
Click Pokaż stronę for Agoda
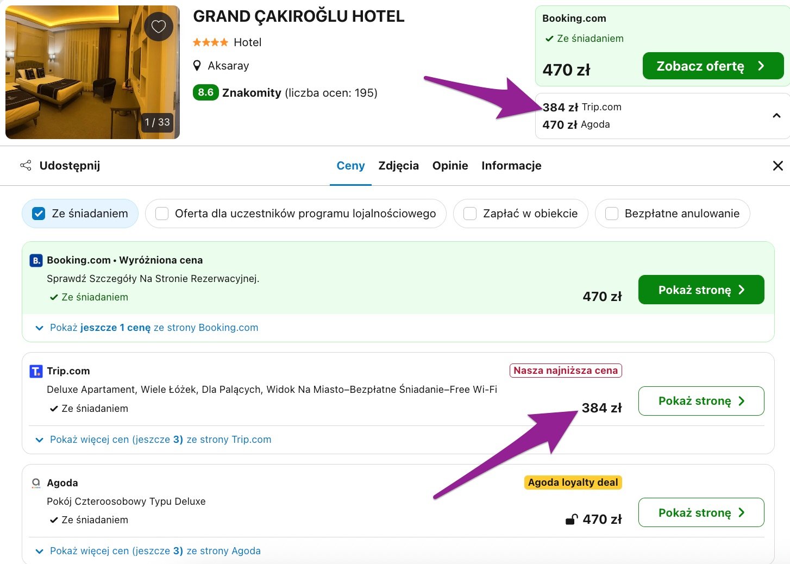[701, 512]
